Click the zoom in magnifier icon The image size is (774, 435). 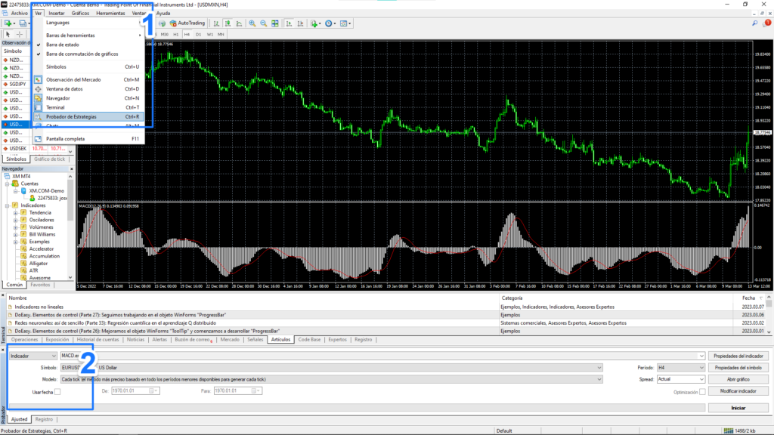point(252,23)
